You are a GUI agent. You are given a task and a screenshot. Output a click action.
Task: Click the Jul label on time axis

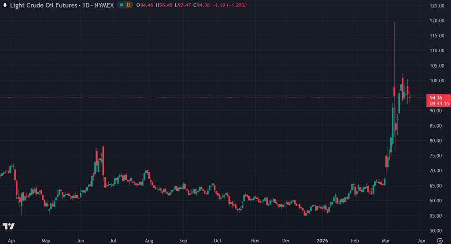pyautogui.click(x=113, y=241)
